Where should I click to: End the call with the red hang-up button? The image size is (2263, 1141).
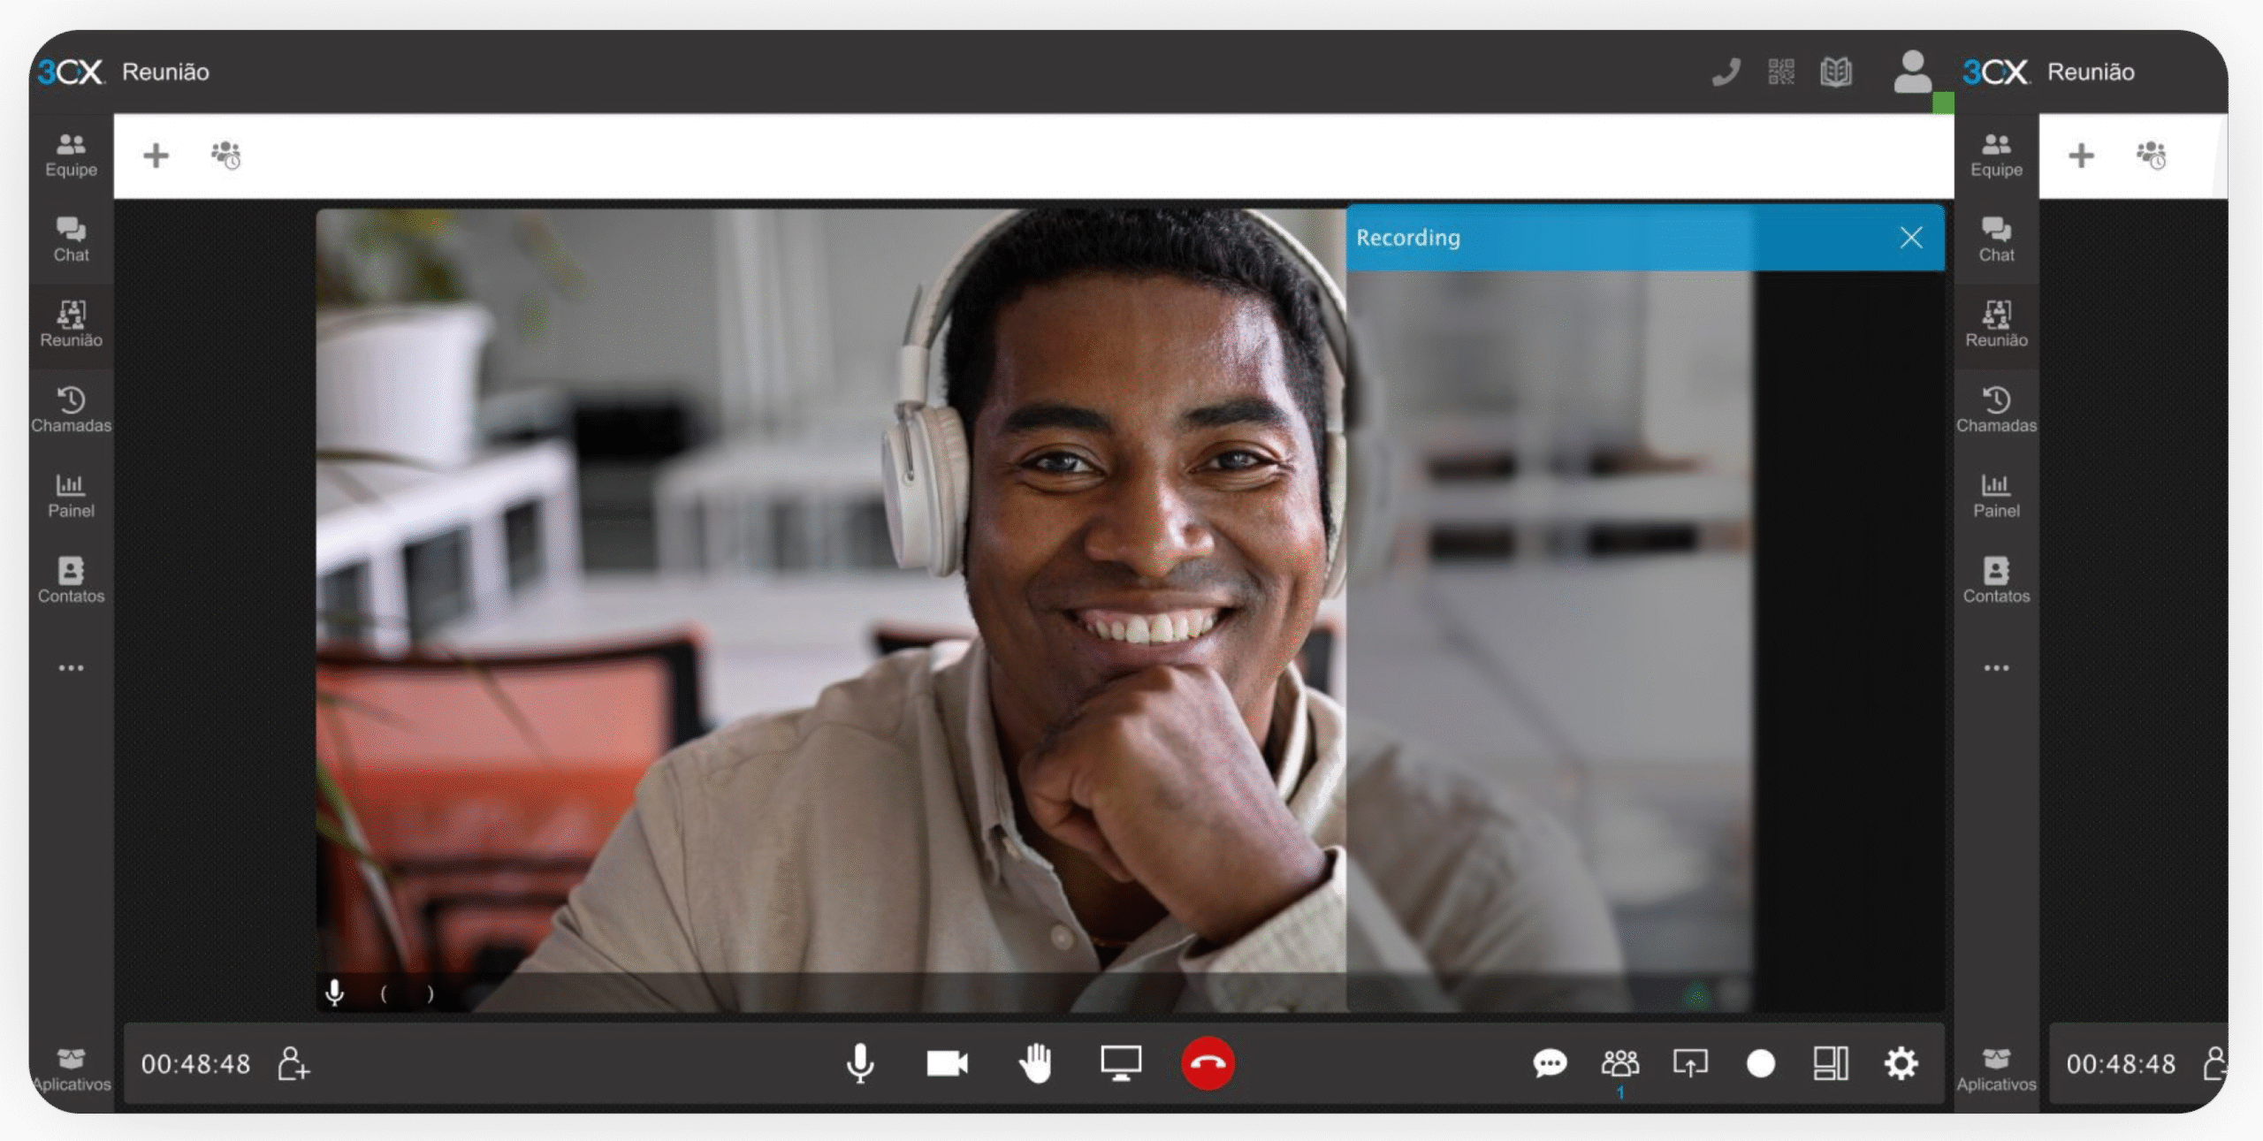click(x=1208, y=1063)
